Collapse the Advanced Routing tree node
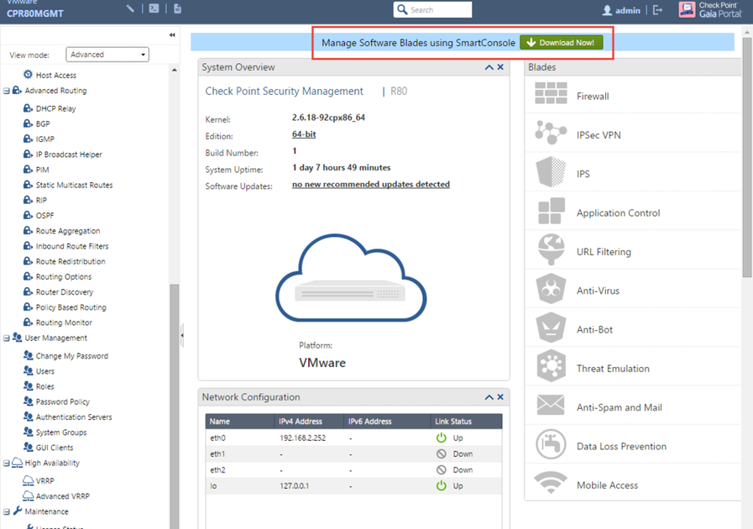Image resolution: width=753 pixels, height=529 pixels. [x=6, y=91]
